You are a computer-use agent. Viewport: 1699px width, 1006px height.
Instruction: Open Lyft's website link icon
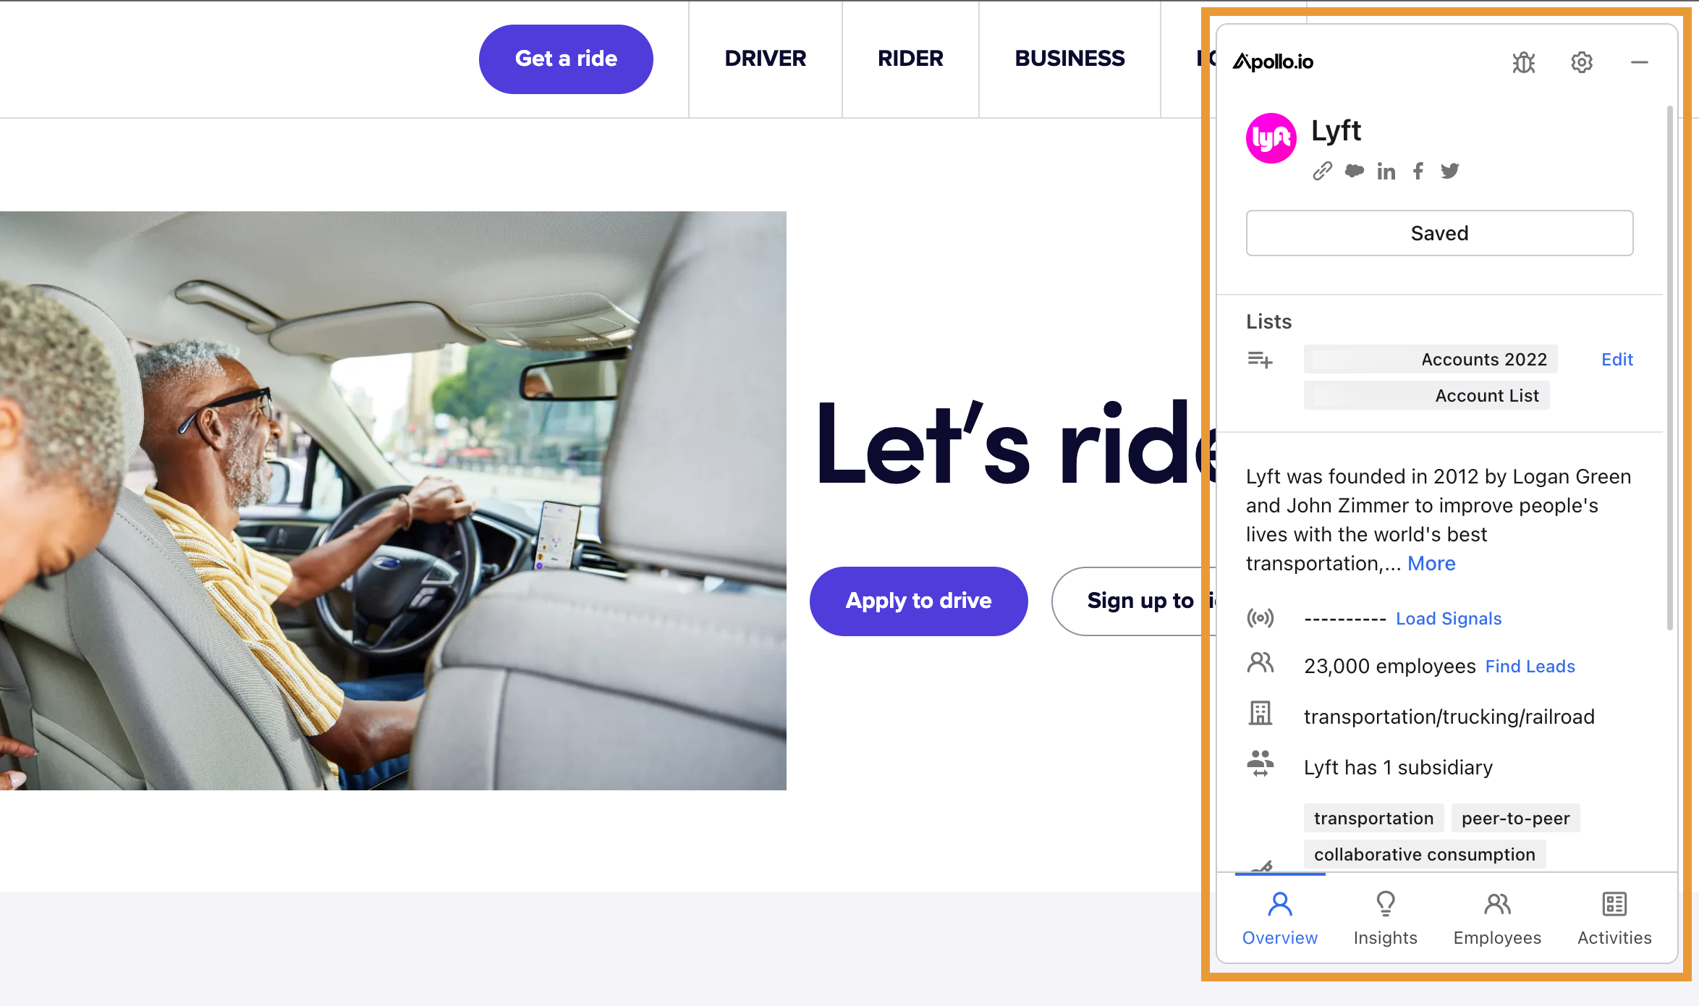pos(1322,171)
